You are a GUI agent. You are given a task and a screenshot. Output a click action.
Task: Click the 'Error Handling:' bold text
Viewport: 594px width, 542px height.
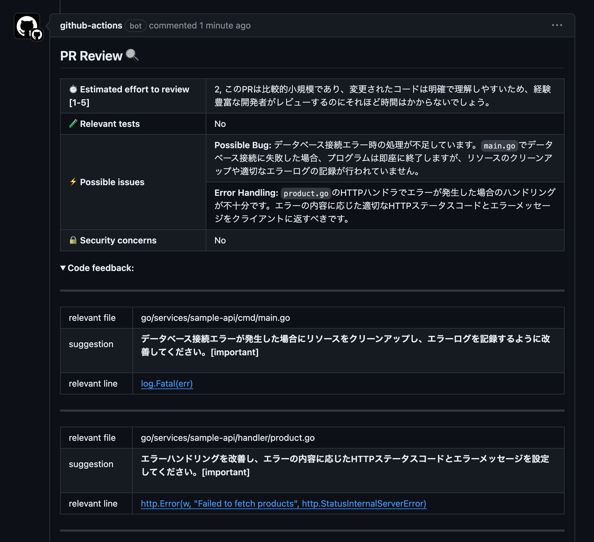coord(246,193)
